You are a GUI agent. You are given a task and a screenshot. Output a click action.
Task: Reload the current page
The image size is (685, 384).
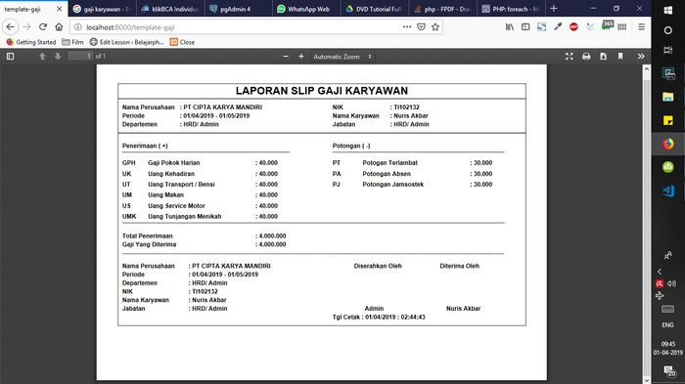pyautogui.click(x=43, y=27)
